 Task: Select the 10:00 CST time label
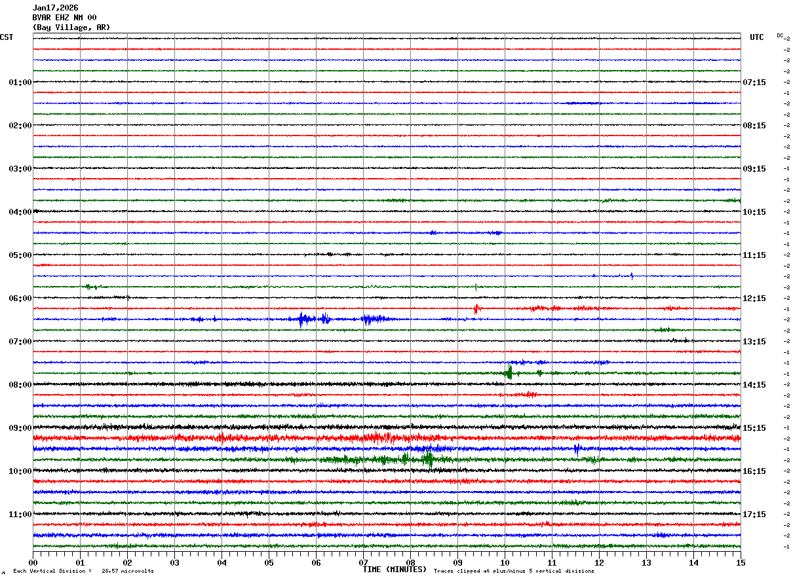pos(20,471)
